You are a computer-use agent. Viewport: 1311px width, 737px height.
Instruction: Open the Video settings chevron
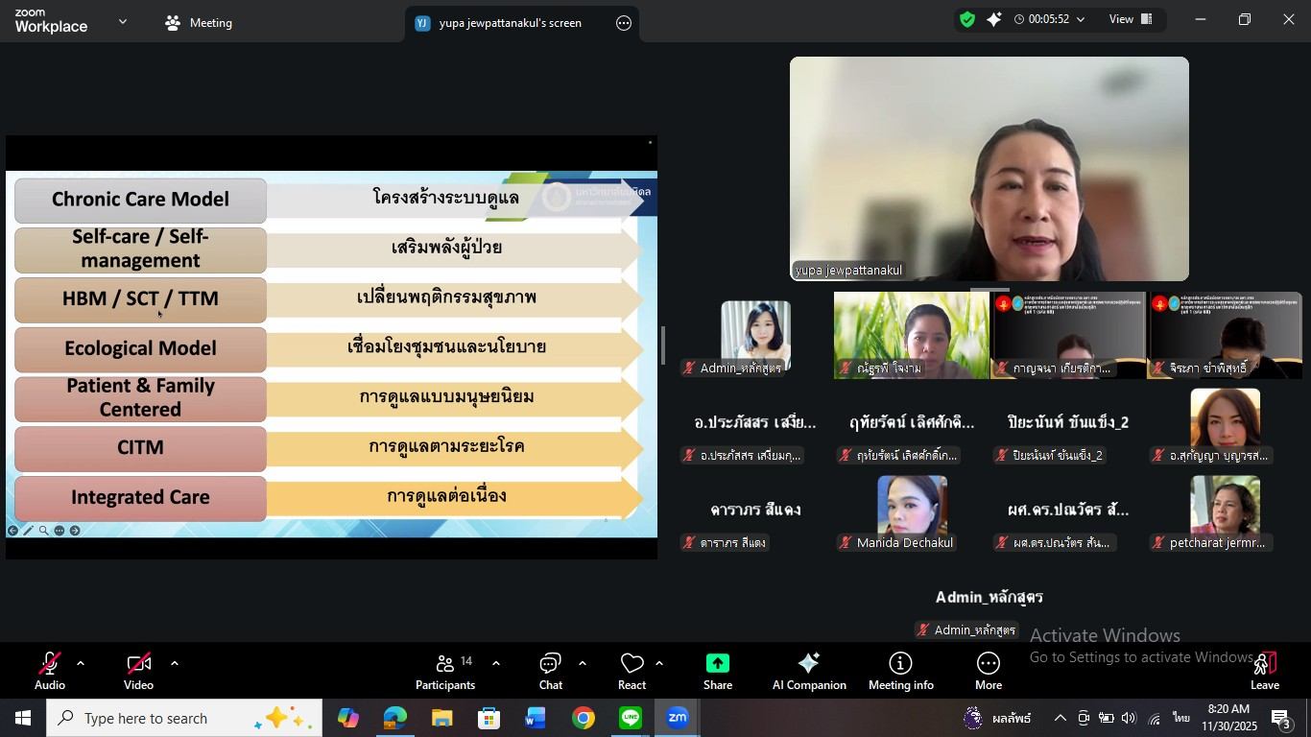coord(174,662)
